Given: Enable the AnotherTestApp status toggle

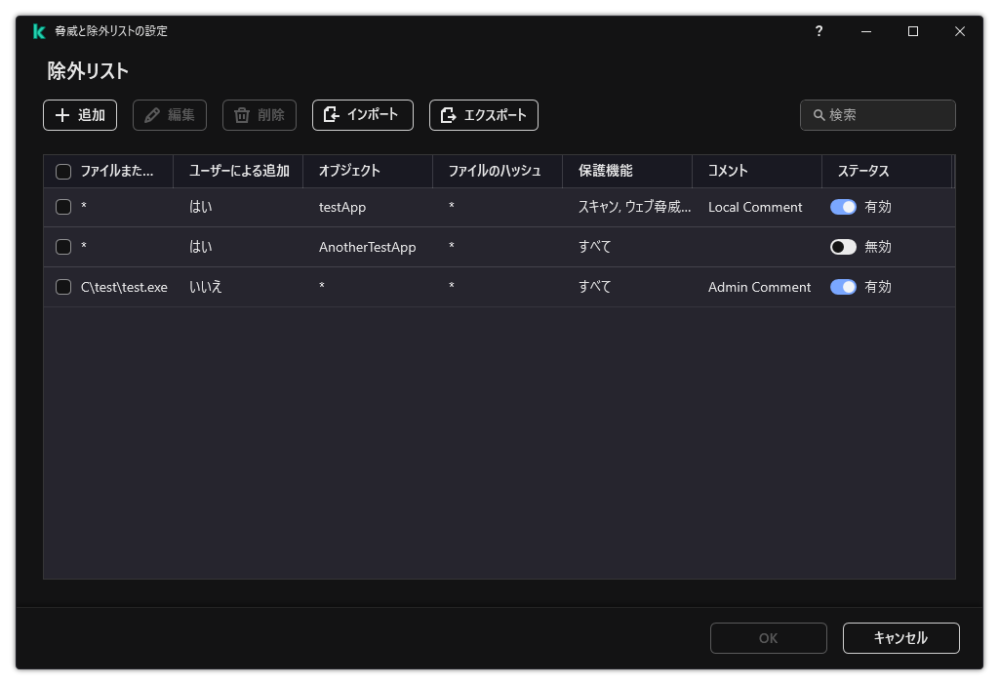Looking at the screenshot, I should [844, 247].
